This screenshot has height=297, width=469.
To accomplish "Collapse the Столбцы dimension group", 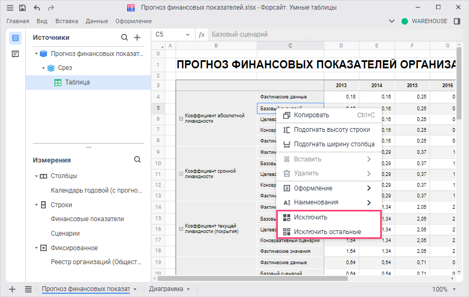I will pyautogui.click(x=36, y=176).
